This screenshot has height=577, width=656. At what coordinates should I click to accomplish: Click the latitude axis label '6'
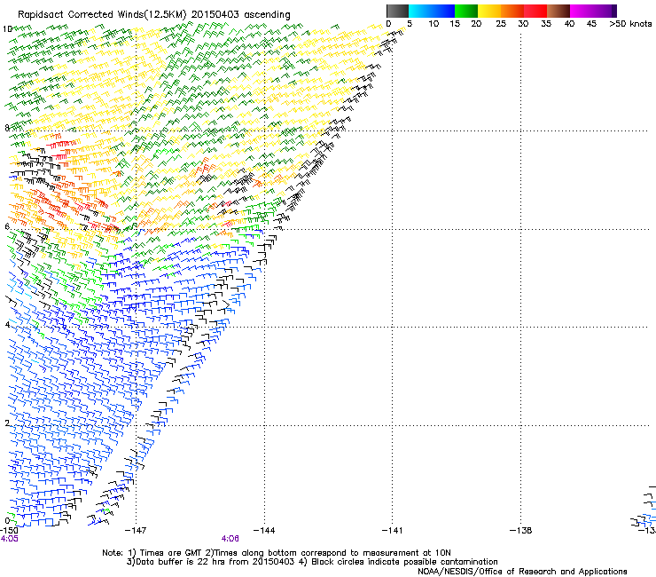[7, 226]
